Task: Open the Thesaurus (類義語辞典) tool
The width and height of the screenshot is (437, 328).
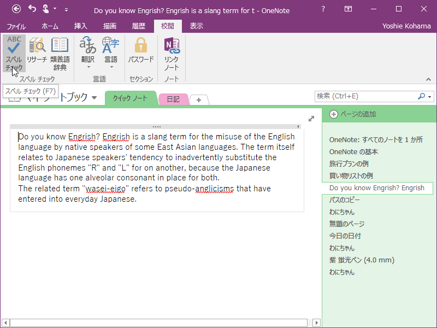Action: 60,55
